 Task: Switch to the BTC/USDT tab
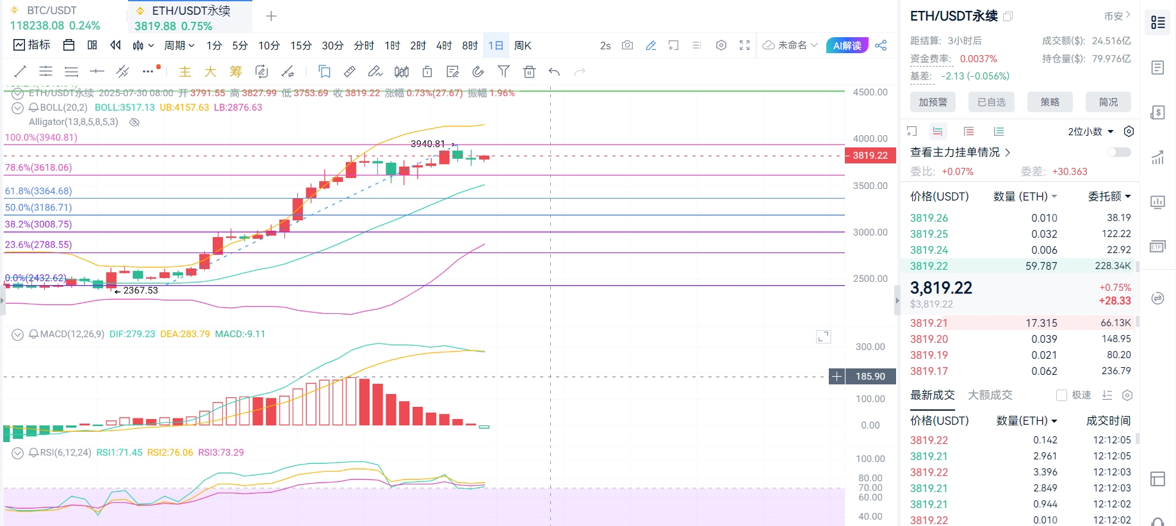55,17
